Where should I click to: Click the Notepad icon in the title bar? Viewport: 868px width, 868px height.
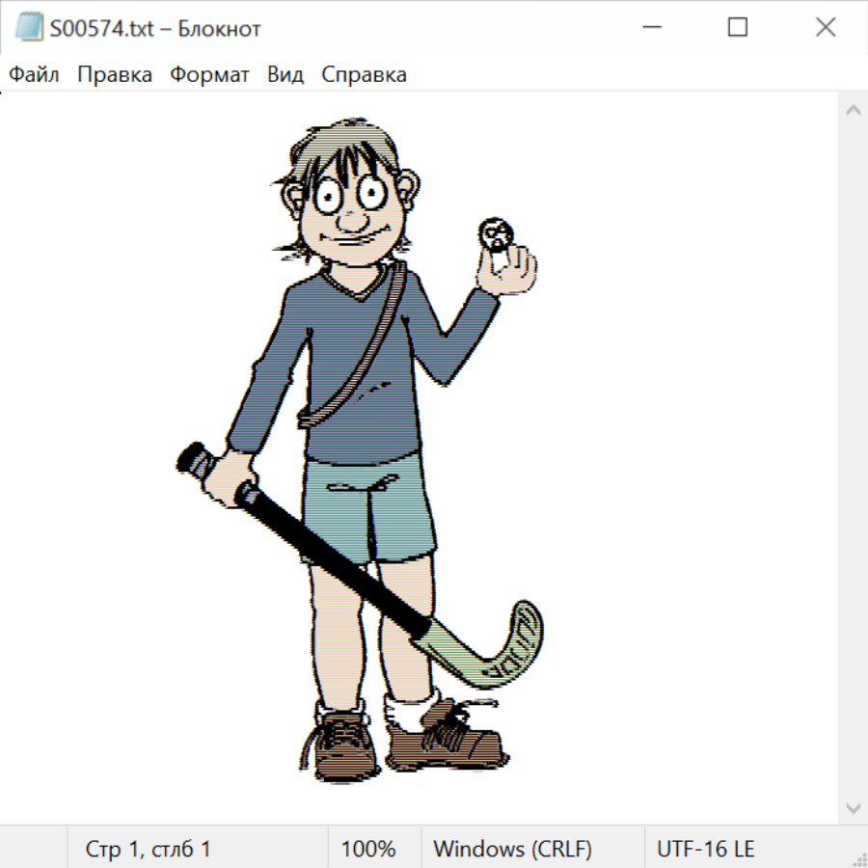tap(29, 28)
